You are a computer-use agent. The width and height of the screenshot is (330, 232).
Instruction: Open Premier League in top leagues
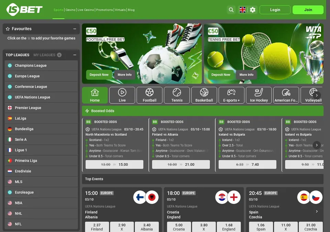pyautogui.click(x=41, y=108)
